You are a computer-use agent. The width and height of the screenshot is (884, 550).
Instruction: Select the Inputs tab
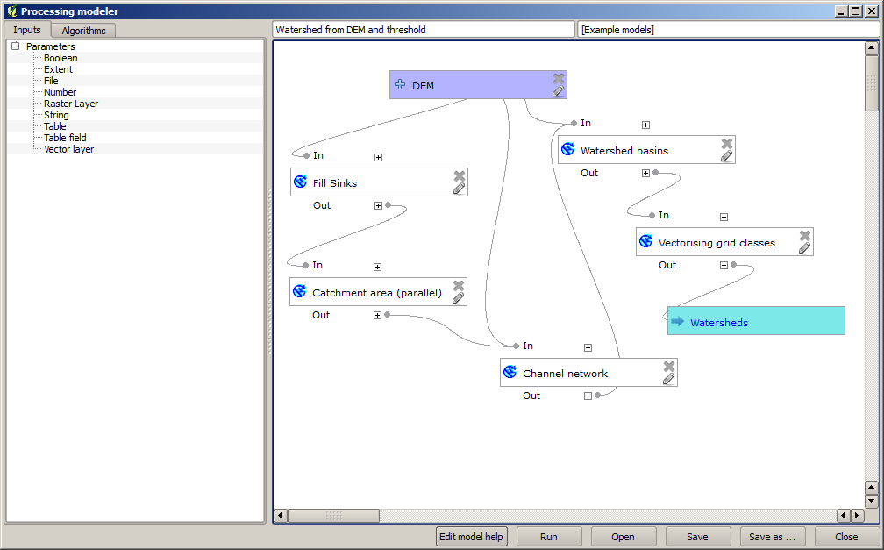(x=27, y=30)
